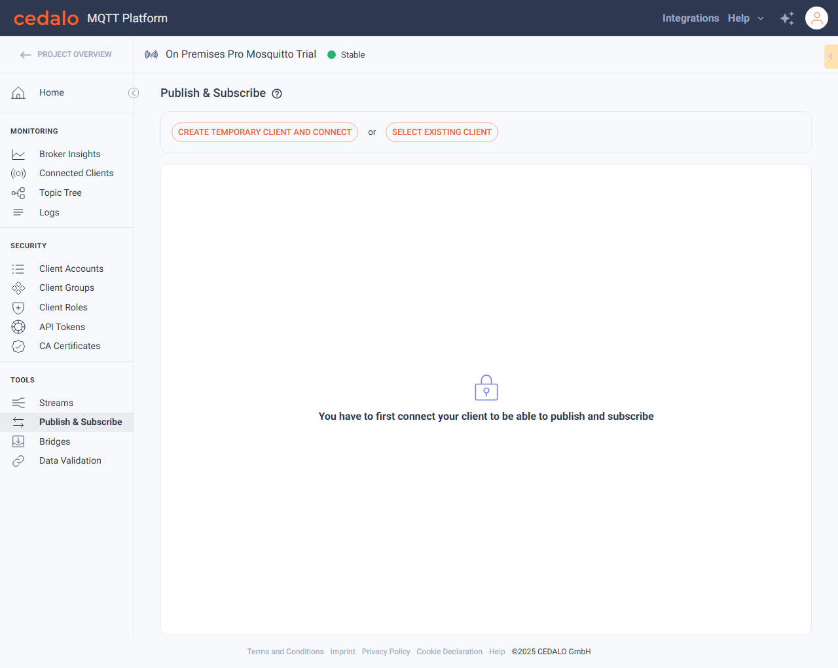Click Create Temporary Client and Connect
Image resolution: width=838 pixels, height=668 pixels.
[x=264, y=132]
